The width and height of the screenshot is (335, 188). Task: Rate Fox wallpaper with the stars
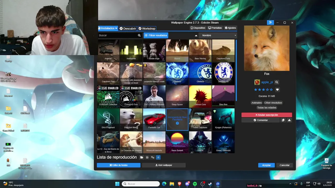tap(263, 90)
